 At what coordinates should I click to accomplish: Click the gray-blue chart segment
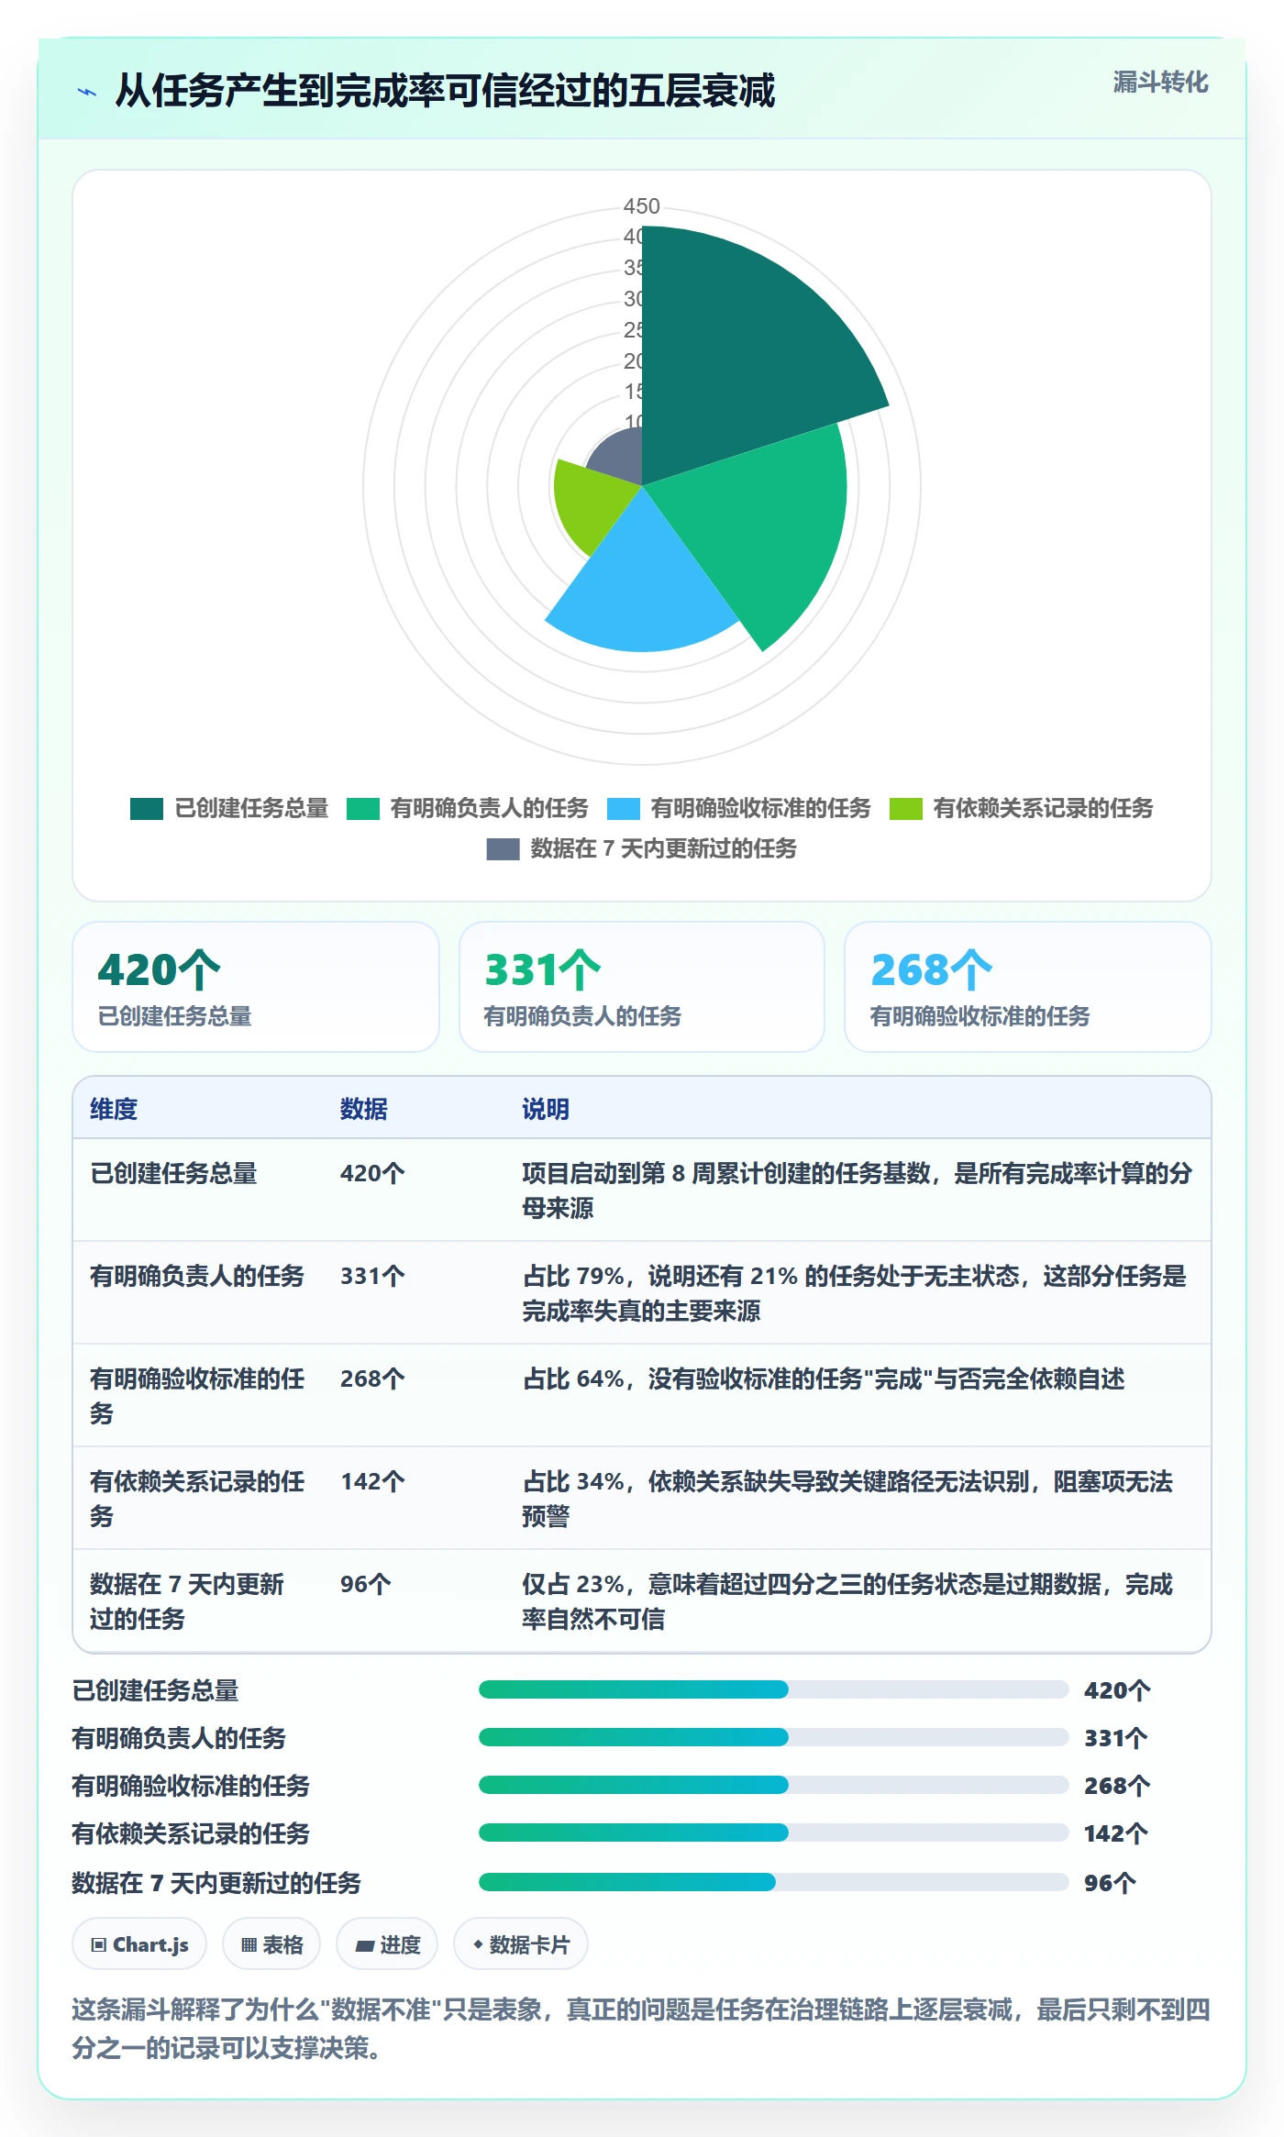[x=619, y=454]
